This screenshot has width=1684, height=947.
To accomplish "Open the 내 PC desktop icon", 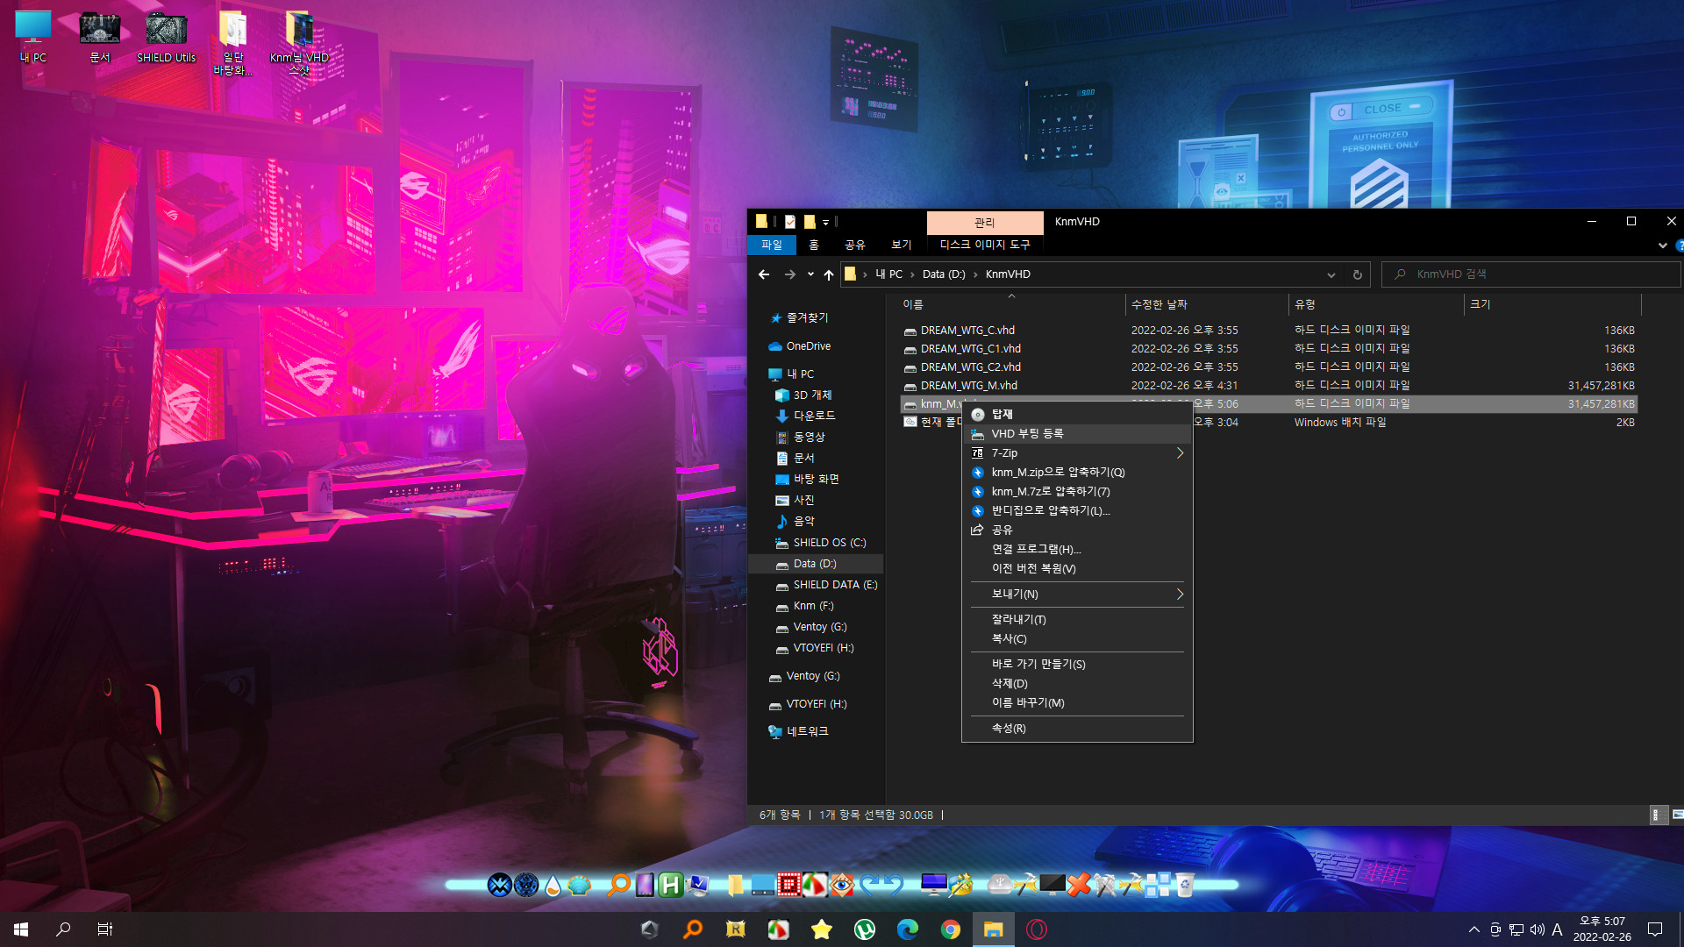I will click(x=33, y=38).
